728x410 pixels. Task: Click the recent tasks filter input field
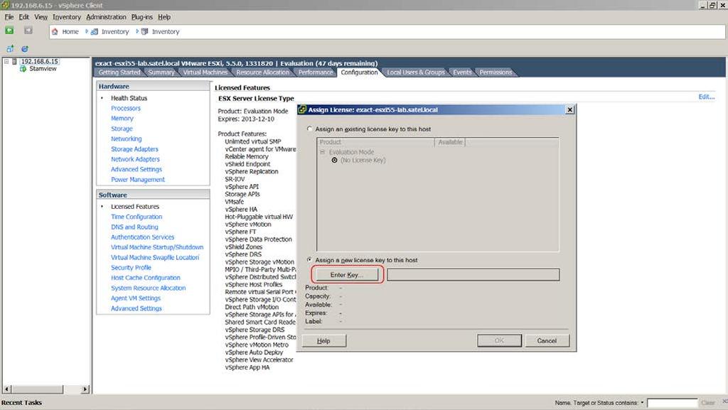[673, 403]
